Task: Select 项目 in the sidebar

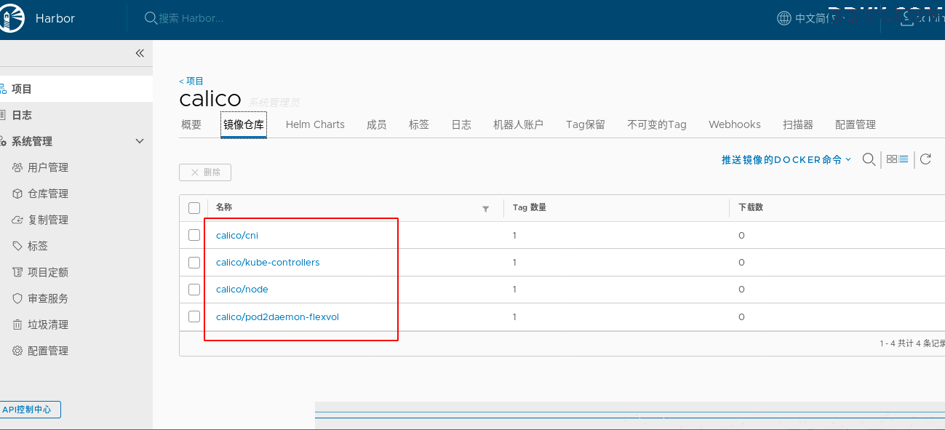Action: pyautogui.click(x=76, y=89)
